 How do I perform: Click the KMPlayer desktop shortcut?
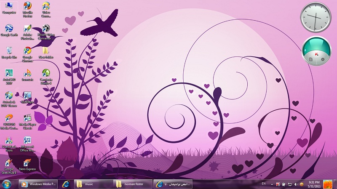coord(27,97)
